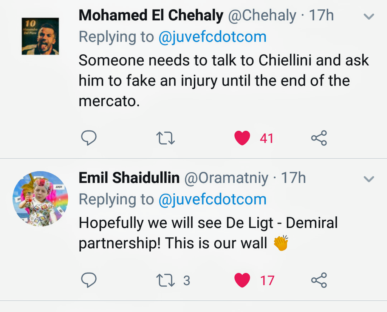Unlike the Chiellini tweet with 41 likes
Image resolution: width=387 pixels, height=312 pixels.
tap(242, 138)
